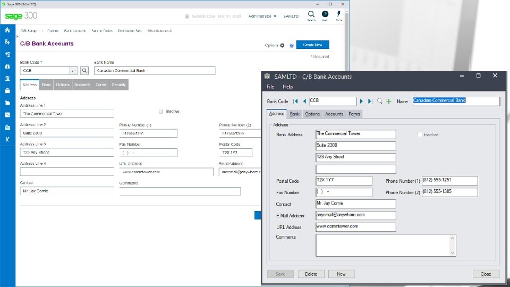510x287 pixels.
Task: Click the URL Address field in web screen
Action: tap(166, 172)
